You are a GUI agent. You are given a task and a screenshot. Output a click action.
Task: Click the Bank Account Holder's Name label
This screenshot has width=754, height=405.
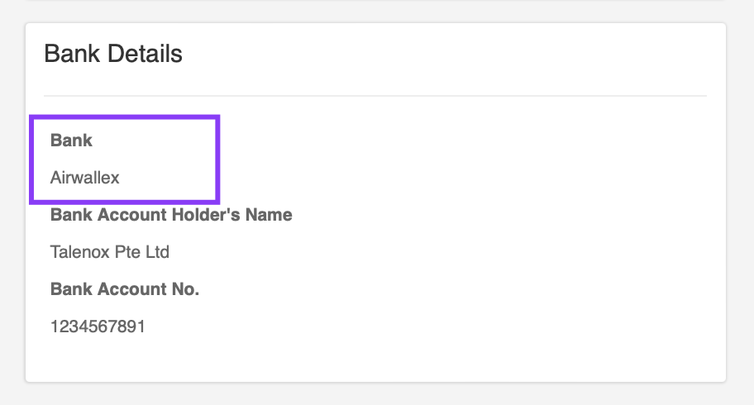coord(171,215)
